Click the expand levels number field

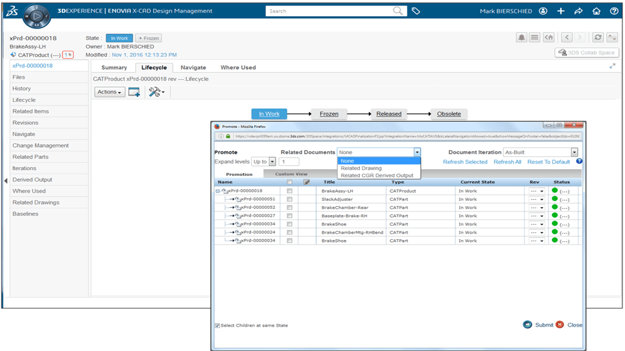pyautogui.click(x=289, y=162)
